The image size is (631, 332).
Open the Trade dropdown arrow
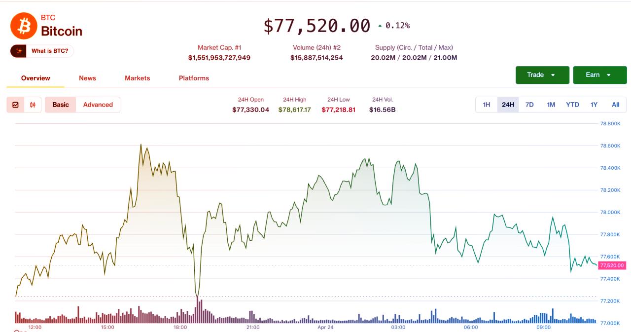point(553,75)
